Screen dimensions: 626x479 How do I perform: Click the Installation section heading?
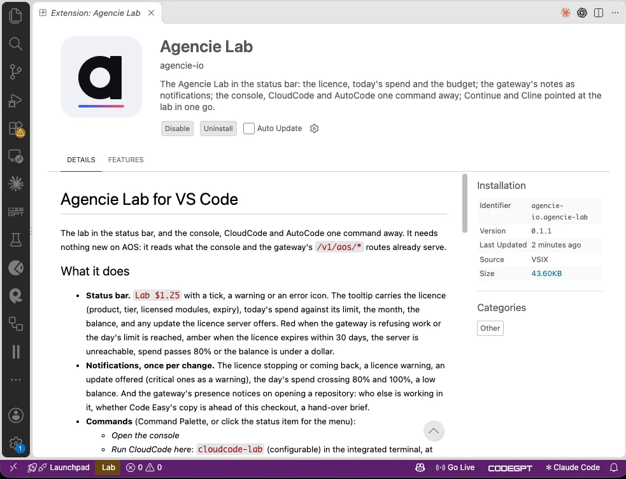point(501,186)
